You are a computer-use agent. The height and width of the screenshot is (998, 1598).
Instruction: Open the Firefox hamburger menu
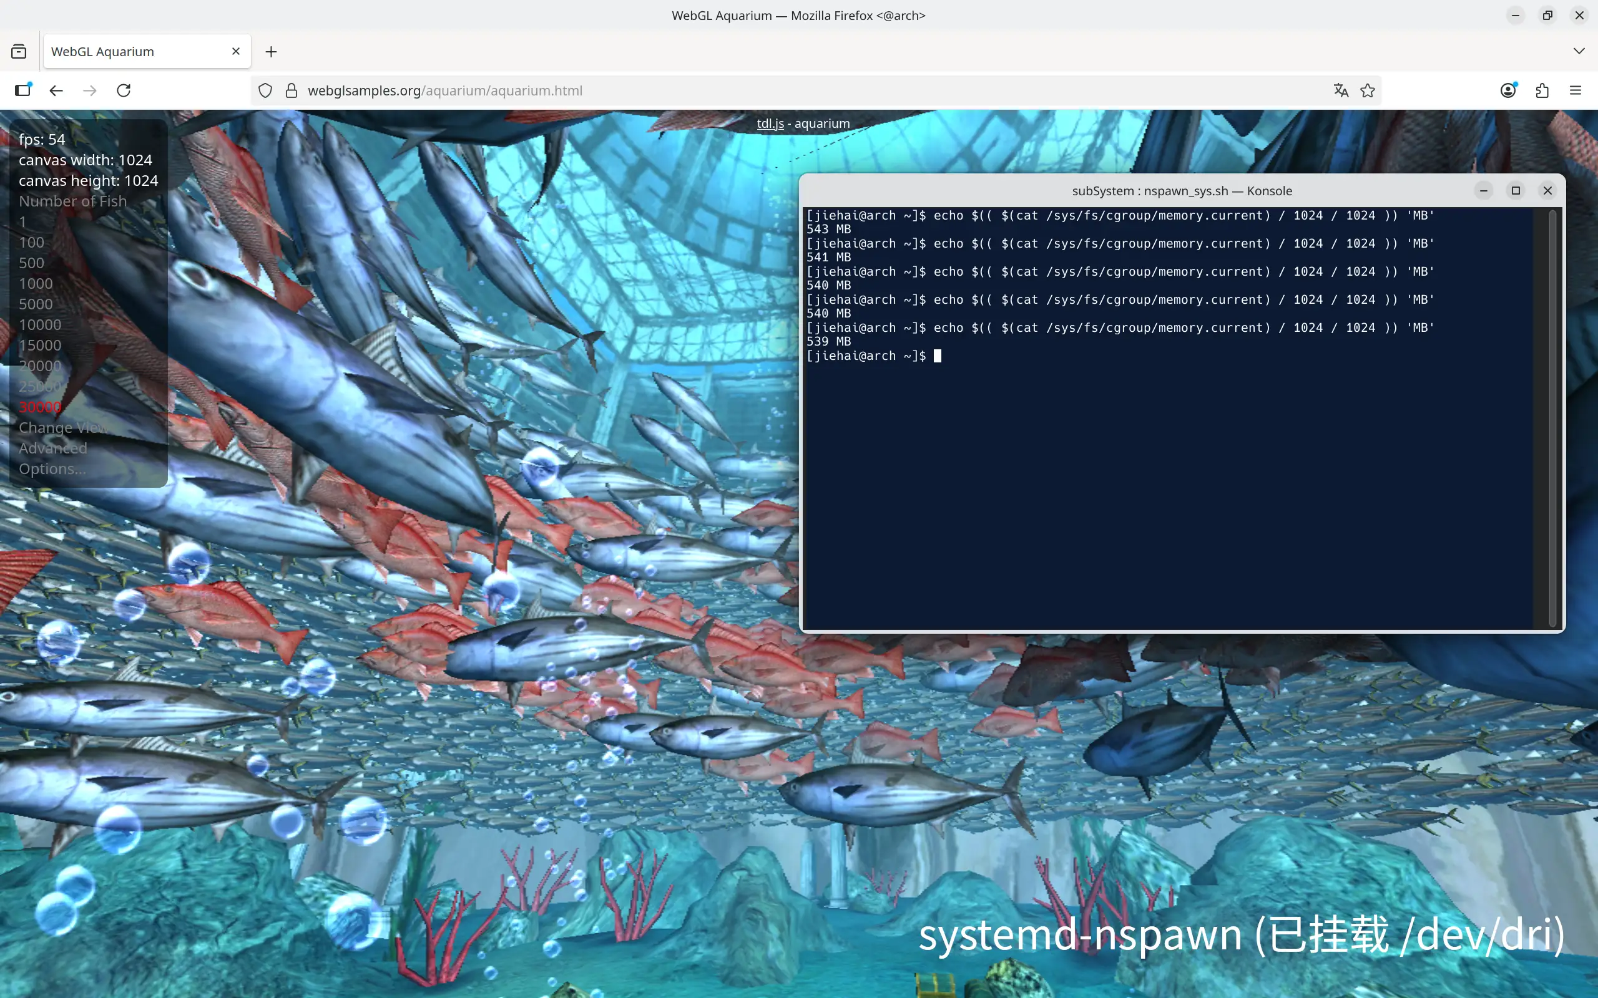pos(1576,90)
